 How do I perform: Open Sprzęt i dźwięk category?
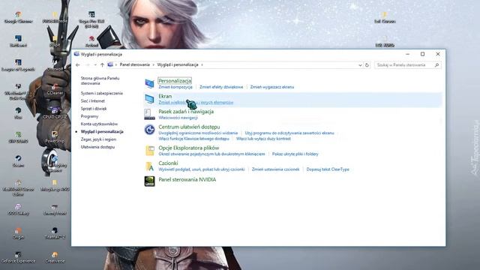tap(94, 108)
